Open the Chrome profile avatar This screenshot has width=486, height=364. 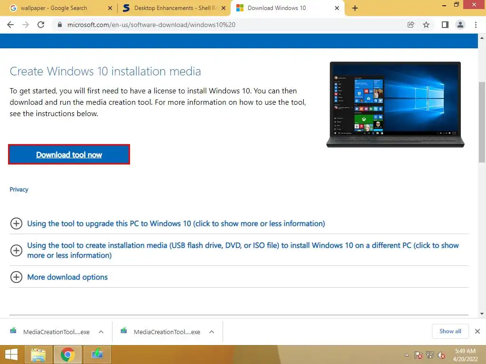point(460,25)
